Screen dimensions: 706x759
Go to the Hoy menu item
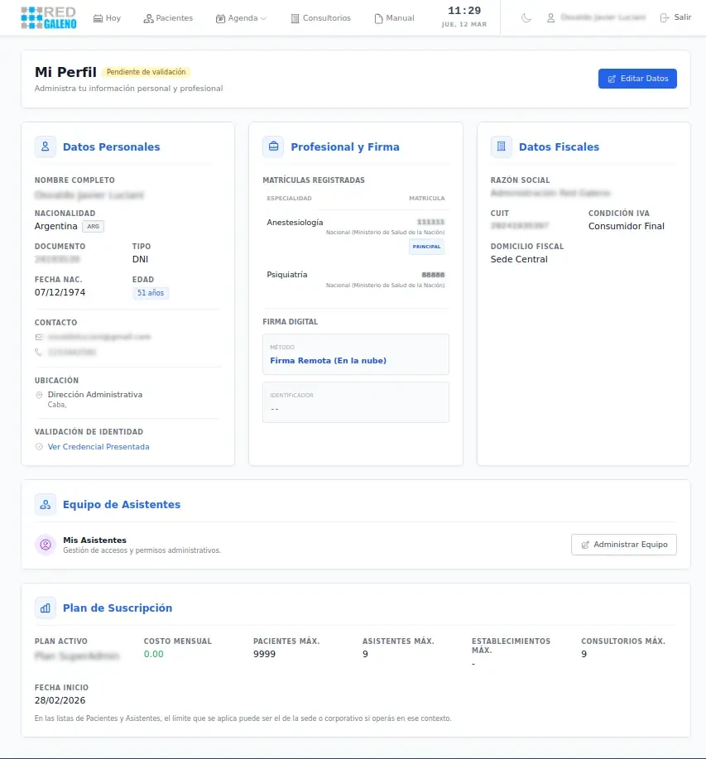click(x=107, y=18)
